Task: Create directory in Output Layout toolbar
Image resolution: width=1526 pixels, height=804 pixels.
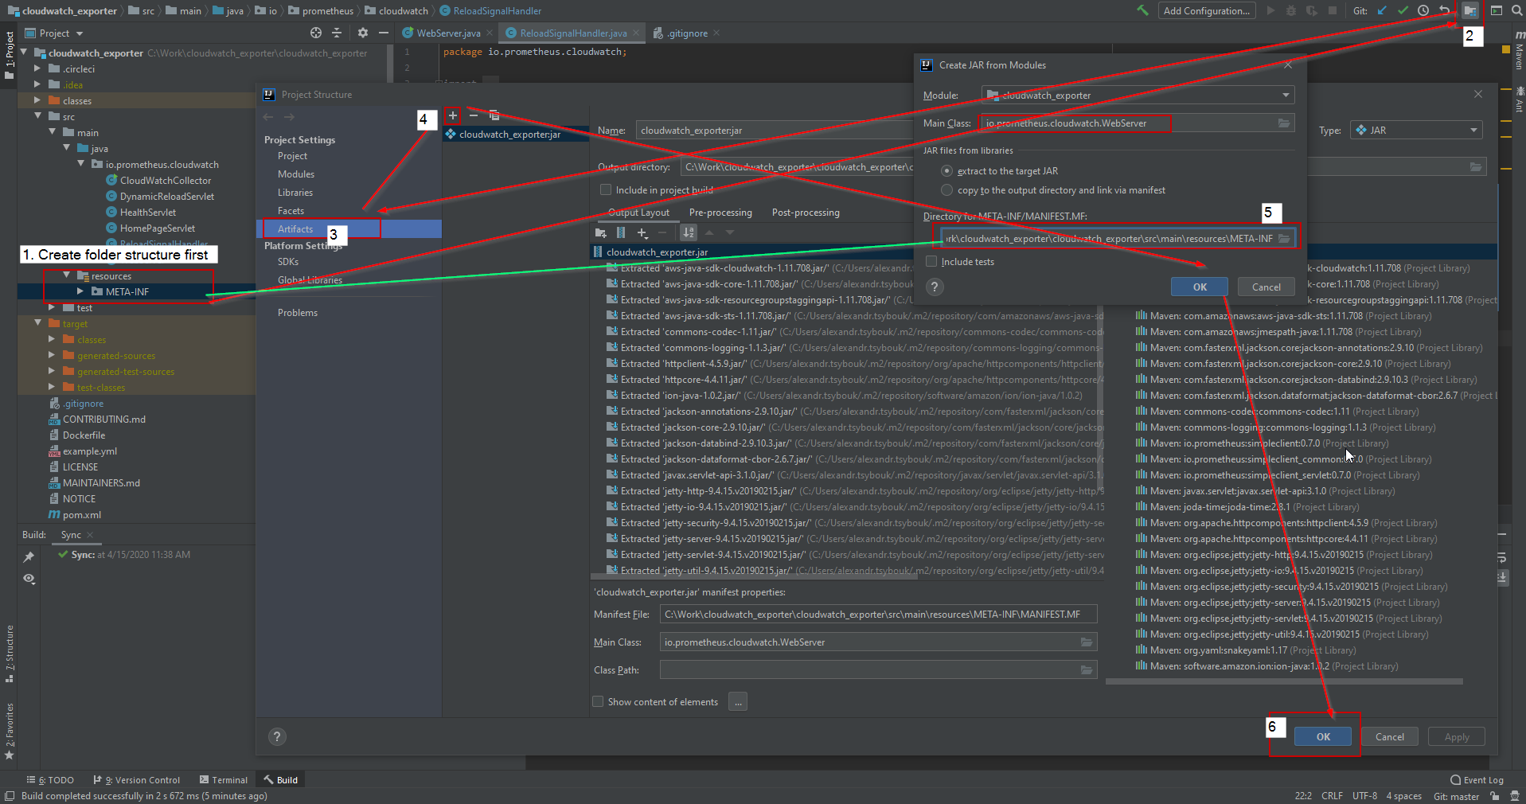Action: (601, 232)
